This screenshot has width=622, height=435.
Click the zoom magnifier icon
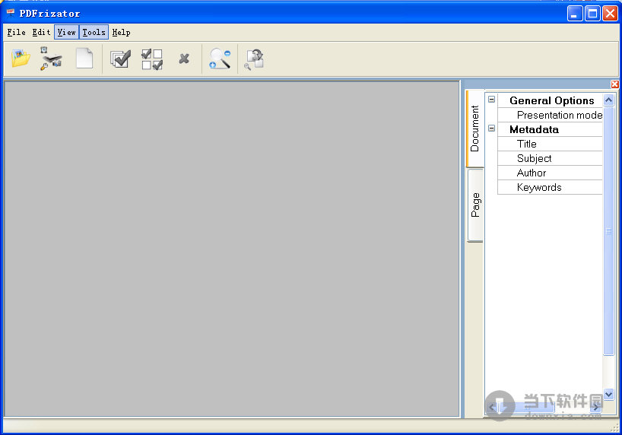[220, 59]
